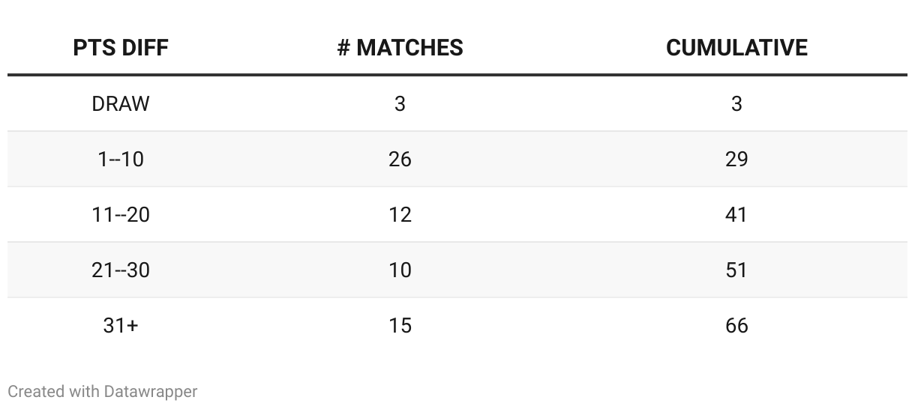The image size is (915, 409).
Task: Open the Created with Datawrapper link
Action: [103, 391]
